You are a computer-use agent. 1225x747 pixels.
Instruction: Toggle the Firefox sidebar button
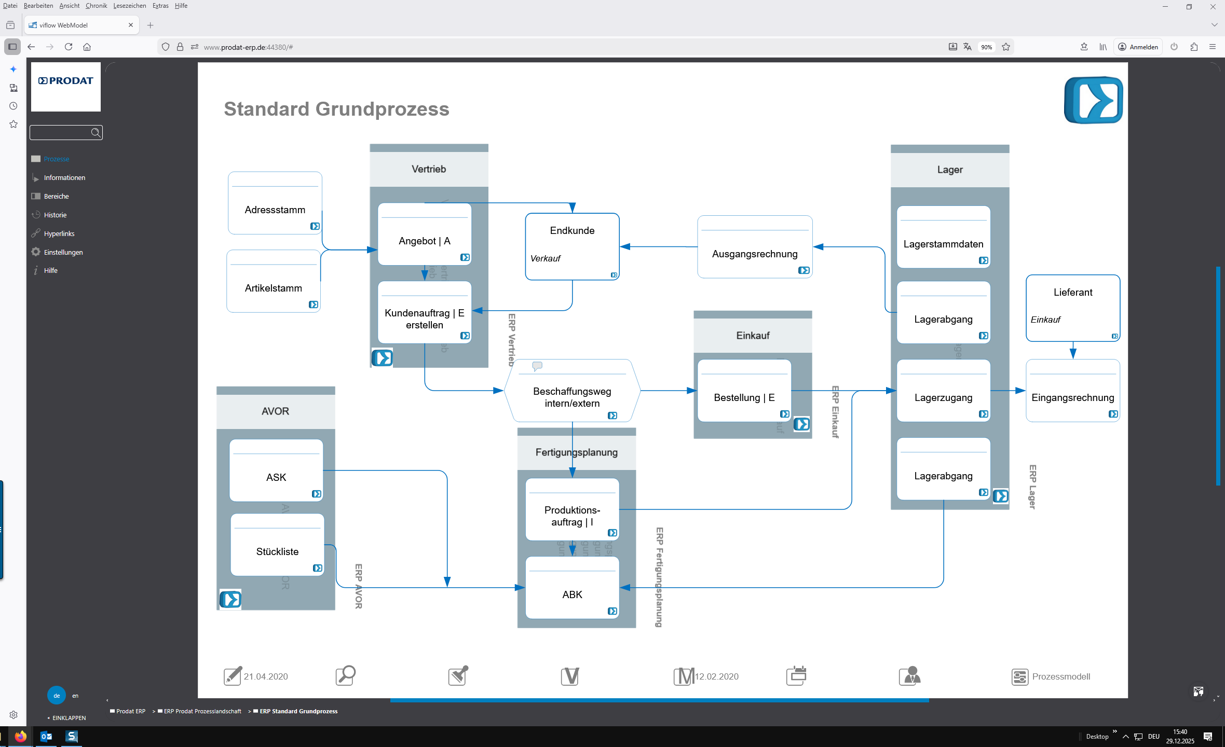click(x=12, y=47)
